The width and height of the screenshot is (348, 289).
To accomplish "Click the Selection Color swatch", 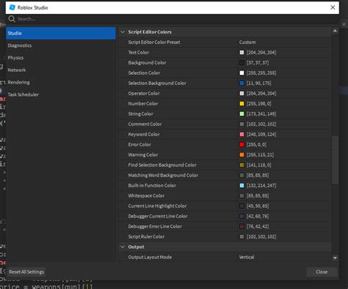I will (242, 73).
